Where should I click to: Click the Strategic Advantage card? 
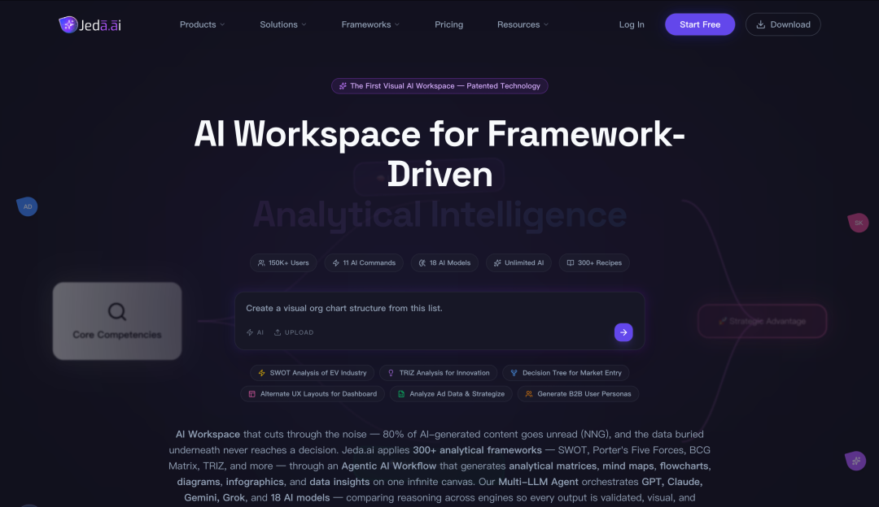pyautogui.click(x=763, y=321)
